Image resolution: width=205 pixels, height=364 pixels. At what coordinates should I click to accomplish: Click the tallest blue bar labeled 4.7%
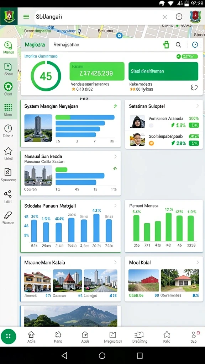[96, 228]
